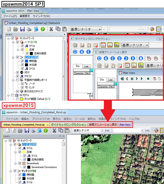Close Urban_Flooding_Completed_Pond.xp tab
The width and height of the screenshot is (164, 184).
pos(48,125)
